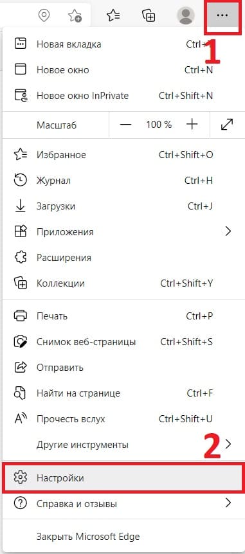Choose Закрыть Microsoft Edge
Viewport: 245px width, 554px height.
[122, 537]
